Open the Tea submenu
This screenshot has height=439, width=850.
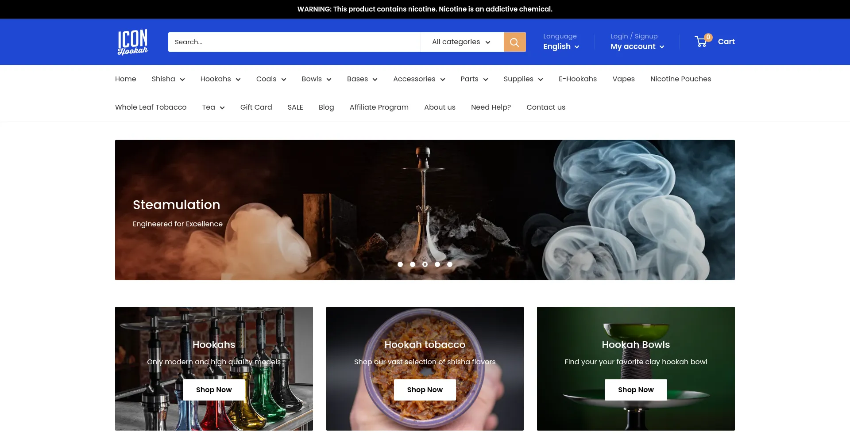point(213,107)
